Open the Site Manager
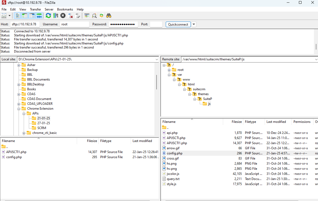This screenshot has height=201, width=318. pyautogui.click(x=4, y=15)
